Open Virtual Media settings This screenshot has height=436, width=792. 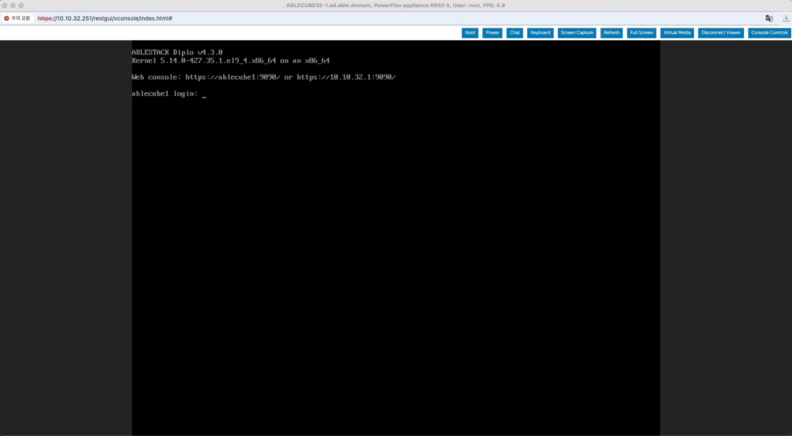677,33
